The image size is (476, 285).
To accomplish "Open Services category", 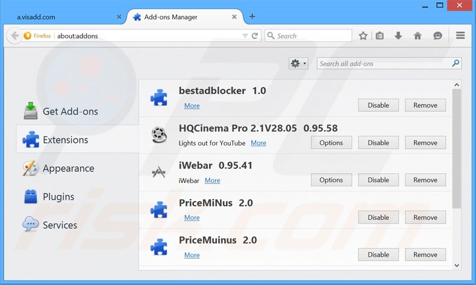I will pyautogui.click(x=77, y=225).
